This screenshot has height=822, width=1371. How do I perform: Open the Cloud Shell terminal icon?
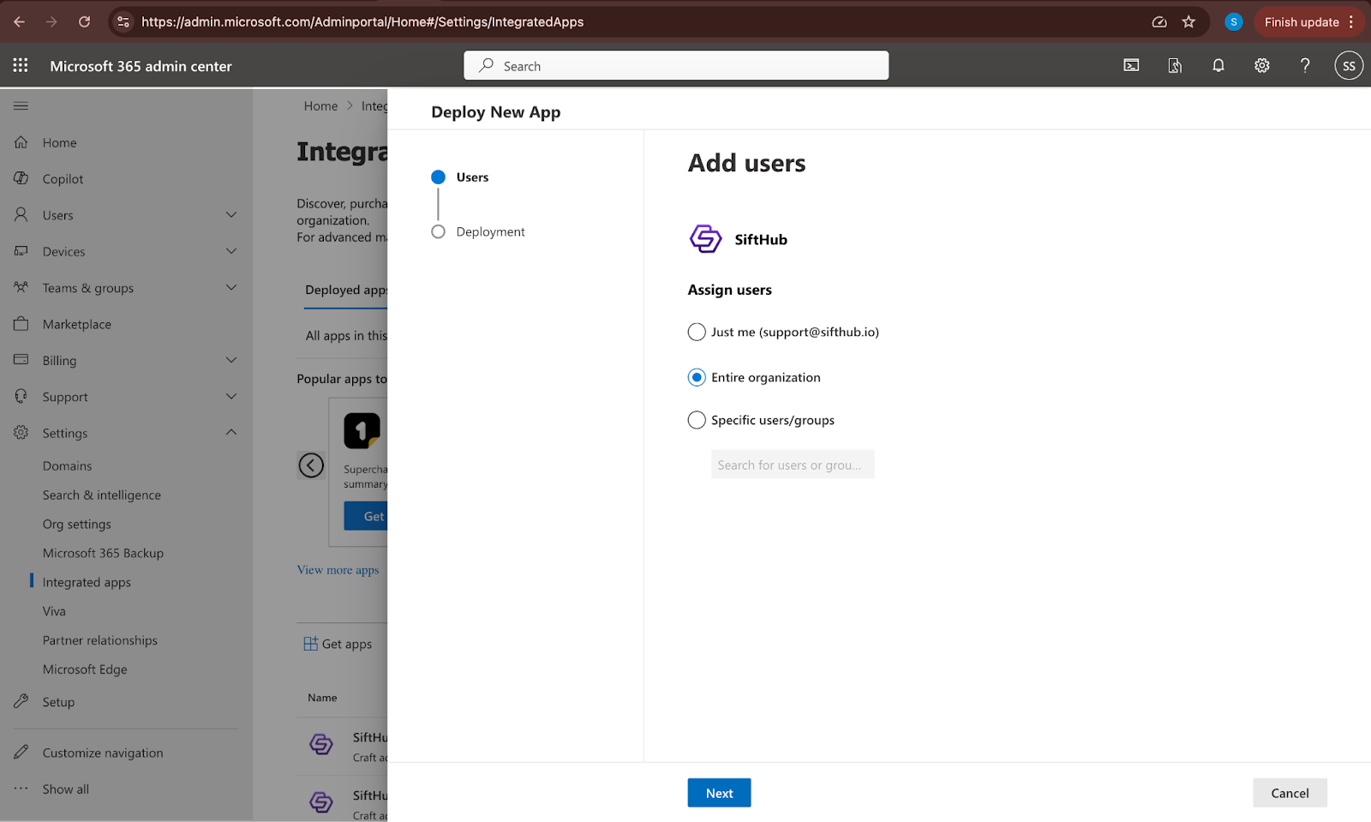[x=1131, y=65]
